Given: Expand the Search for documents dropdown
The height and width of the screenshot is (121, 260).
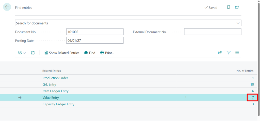Looking at the screenshot, I should [x=238, y=23].
